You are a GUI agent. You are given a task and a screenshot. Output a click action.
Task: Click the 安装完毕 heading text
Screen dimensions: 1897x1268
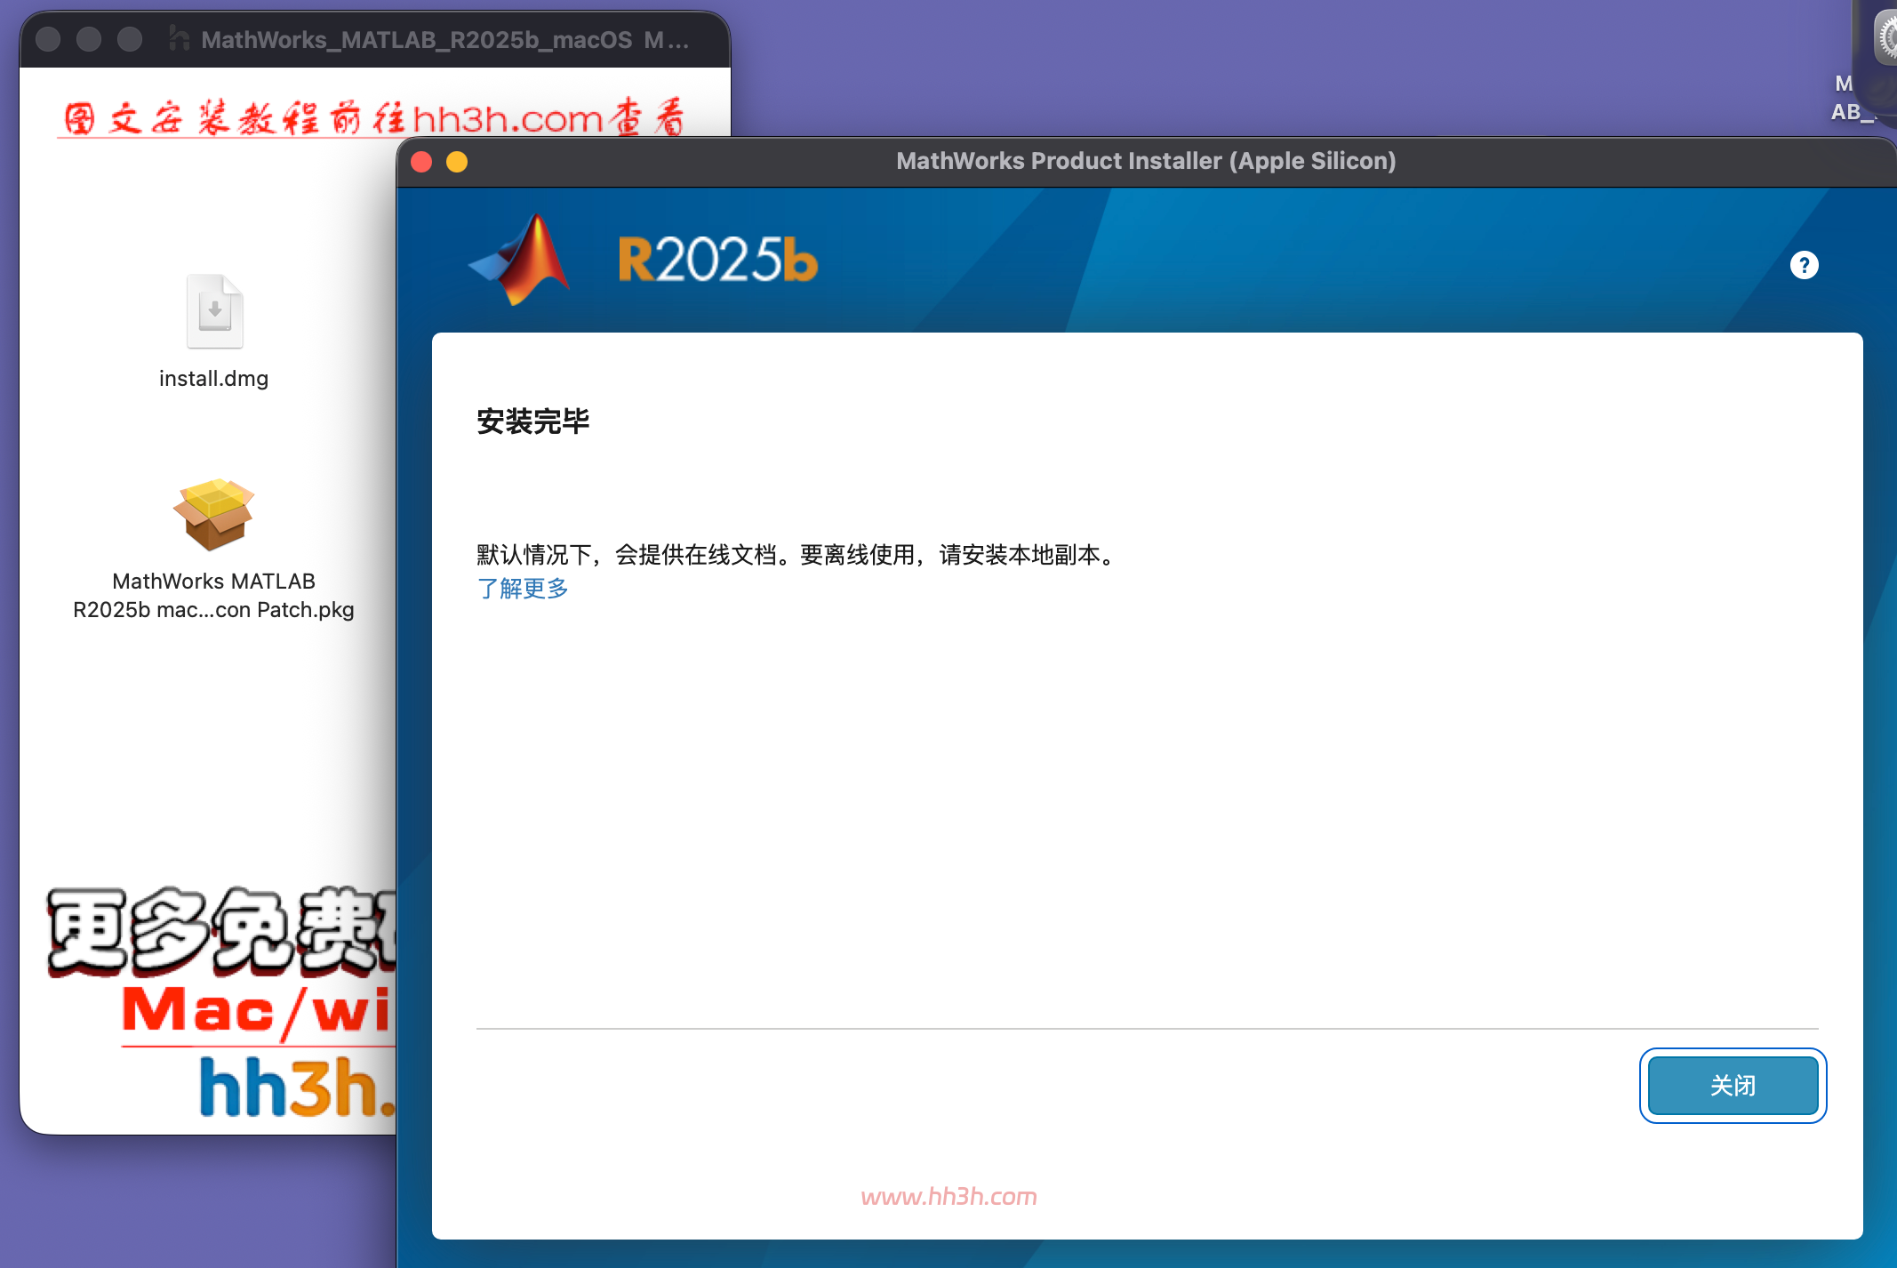pos(533,421)
